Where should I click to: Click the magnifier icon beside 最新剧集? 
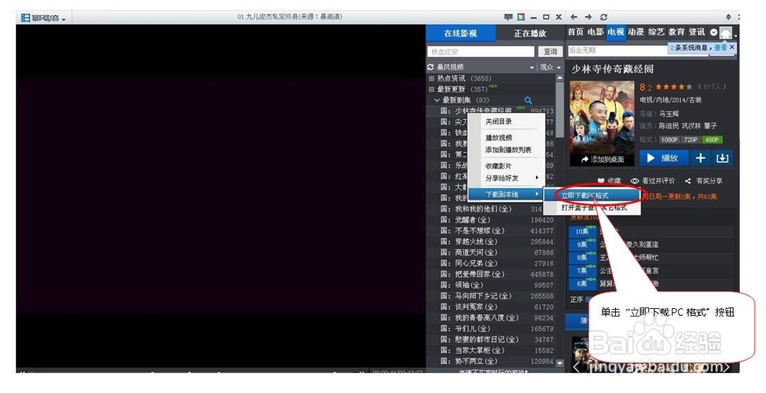(528, 100)
